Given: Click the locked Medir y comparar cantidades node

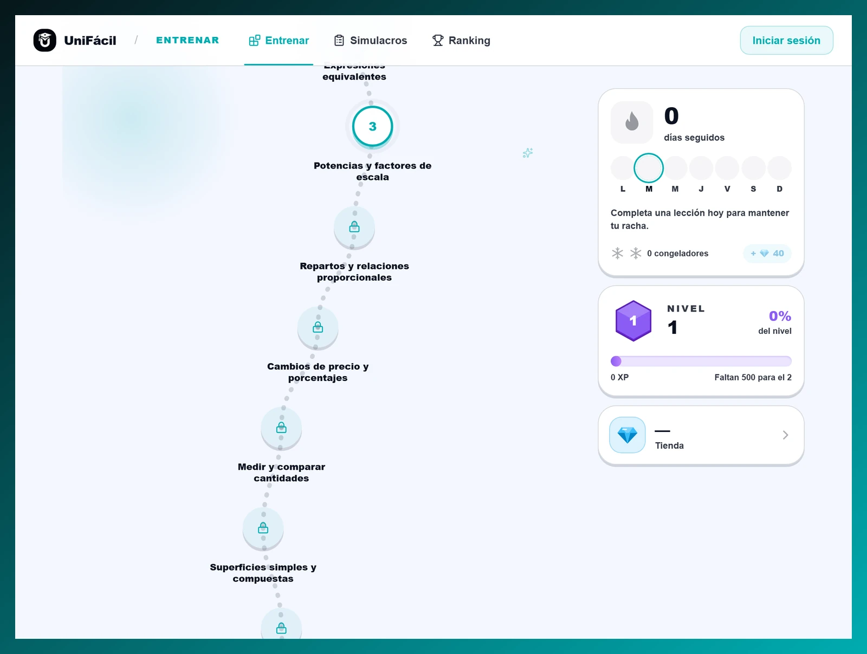Looking at the screenshot, I should [281, 428].
